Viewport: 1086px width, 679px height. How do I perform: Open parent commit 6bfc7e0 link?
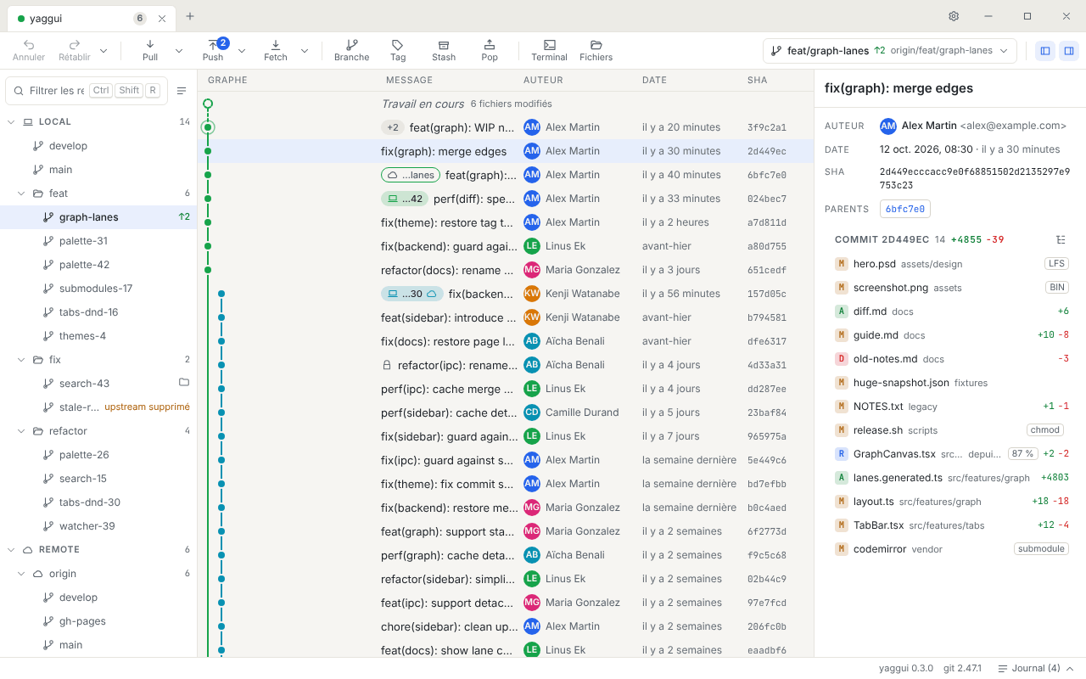click(x=905, y=209)
